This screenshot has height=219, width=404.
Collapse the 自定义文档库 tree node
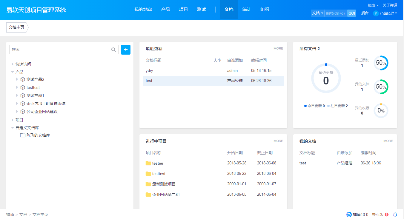point(13,128)
